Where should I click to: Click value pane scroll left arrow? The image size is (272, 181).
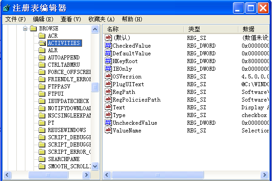[107, 175]
